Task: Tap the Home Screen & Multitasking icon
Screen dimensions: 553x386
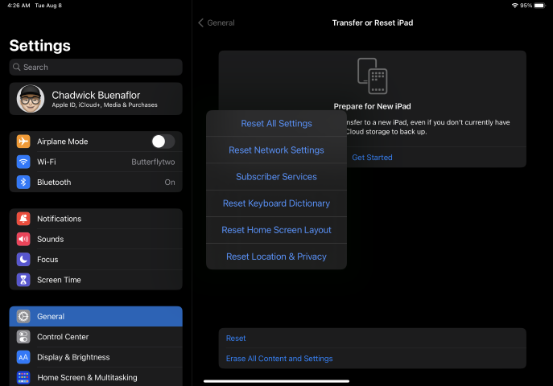Action: click(23, 377)
